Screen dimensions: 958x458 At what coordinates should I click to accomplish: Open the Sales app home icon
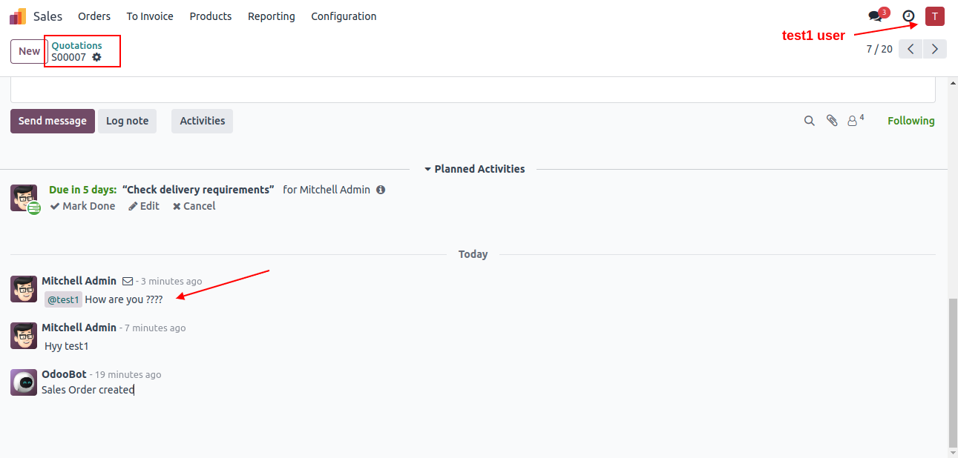point(18,16)
